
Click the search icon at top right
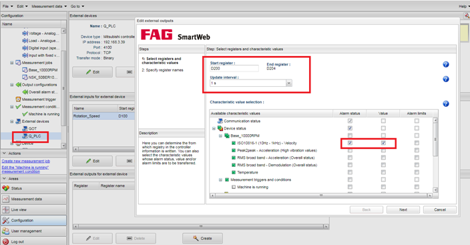(467, 15)
